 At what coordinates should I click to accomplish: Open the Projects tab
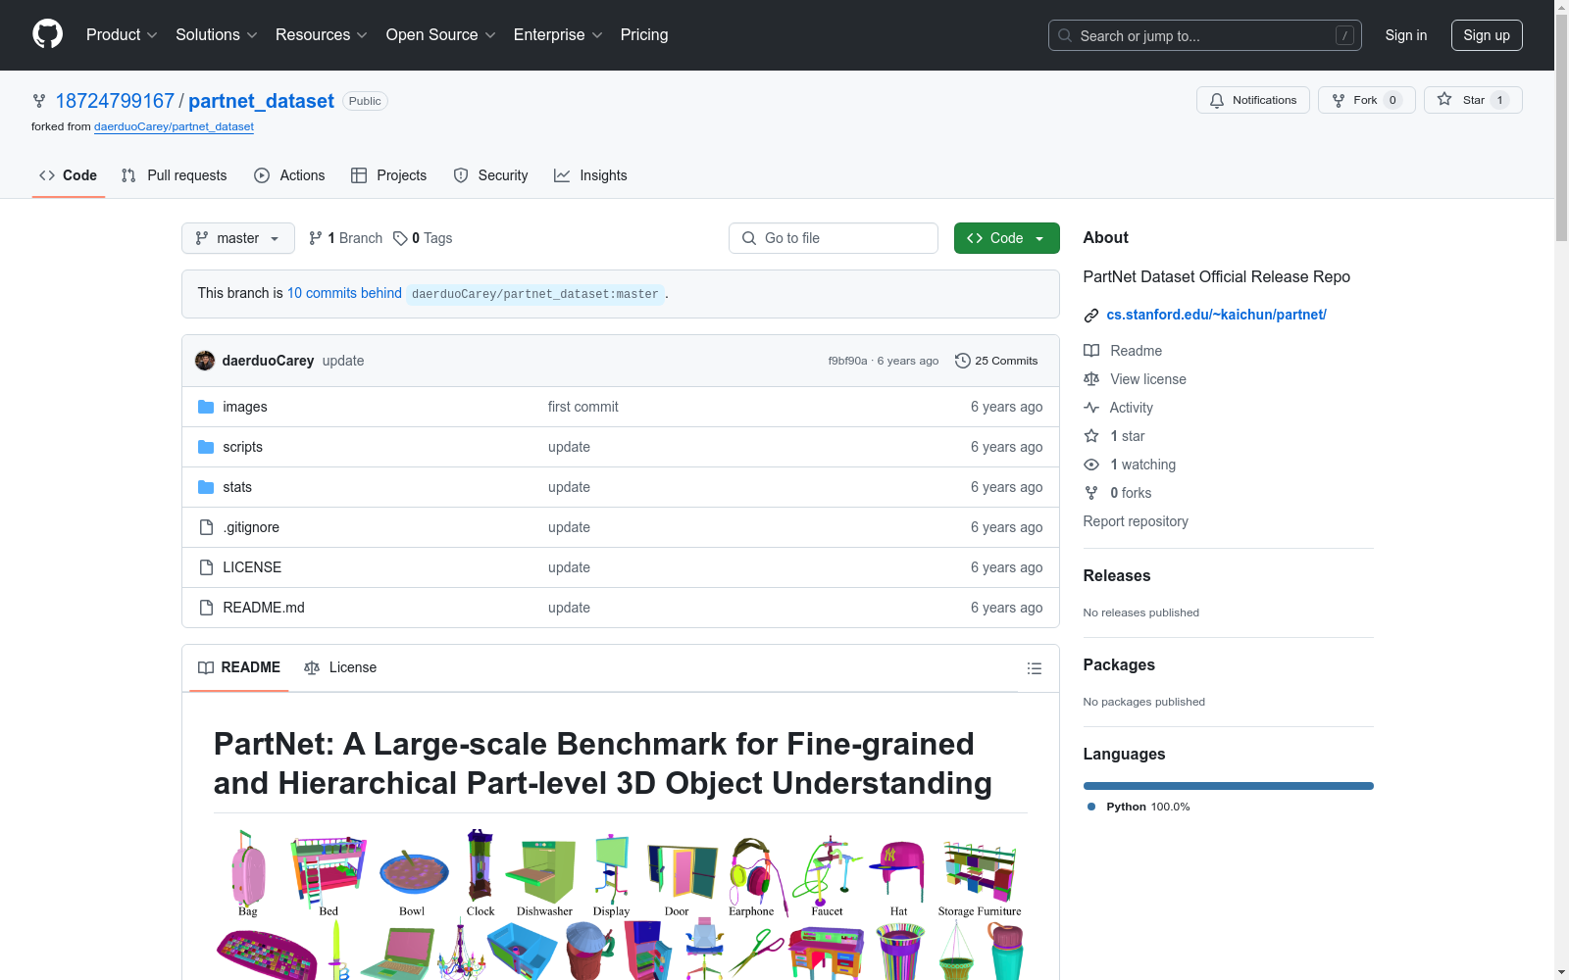click(389, 175)
